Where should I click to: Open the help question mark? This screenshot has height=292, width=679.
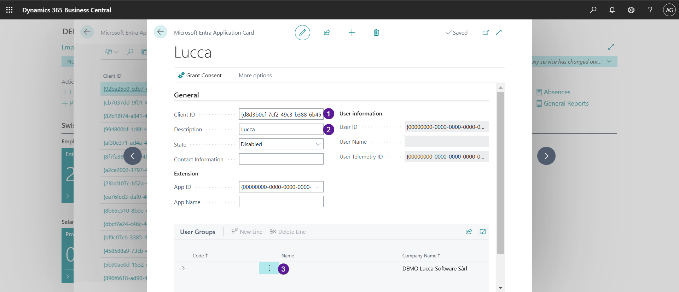[x=650, y=10]
